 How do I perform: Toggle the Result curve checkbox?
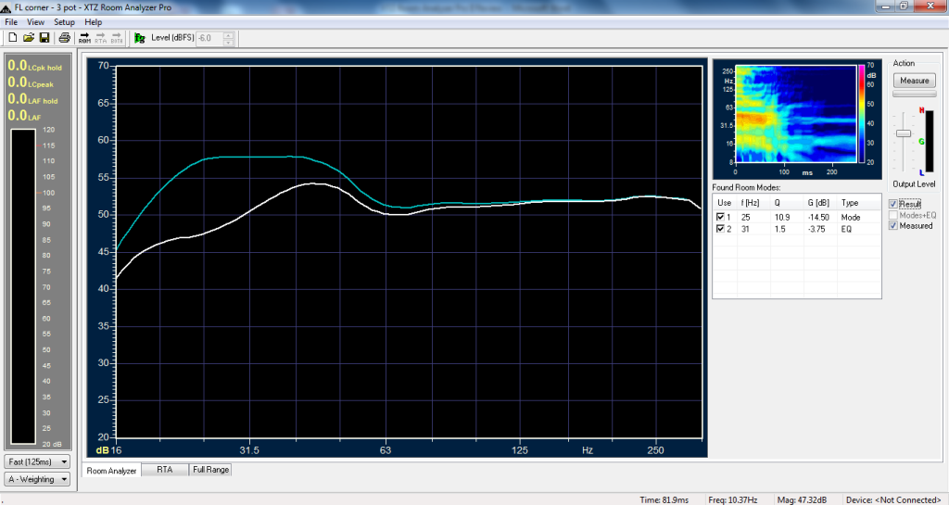[893, 204]
